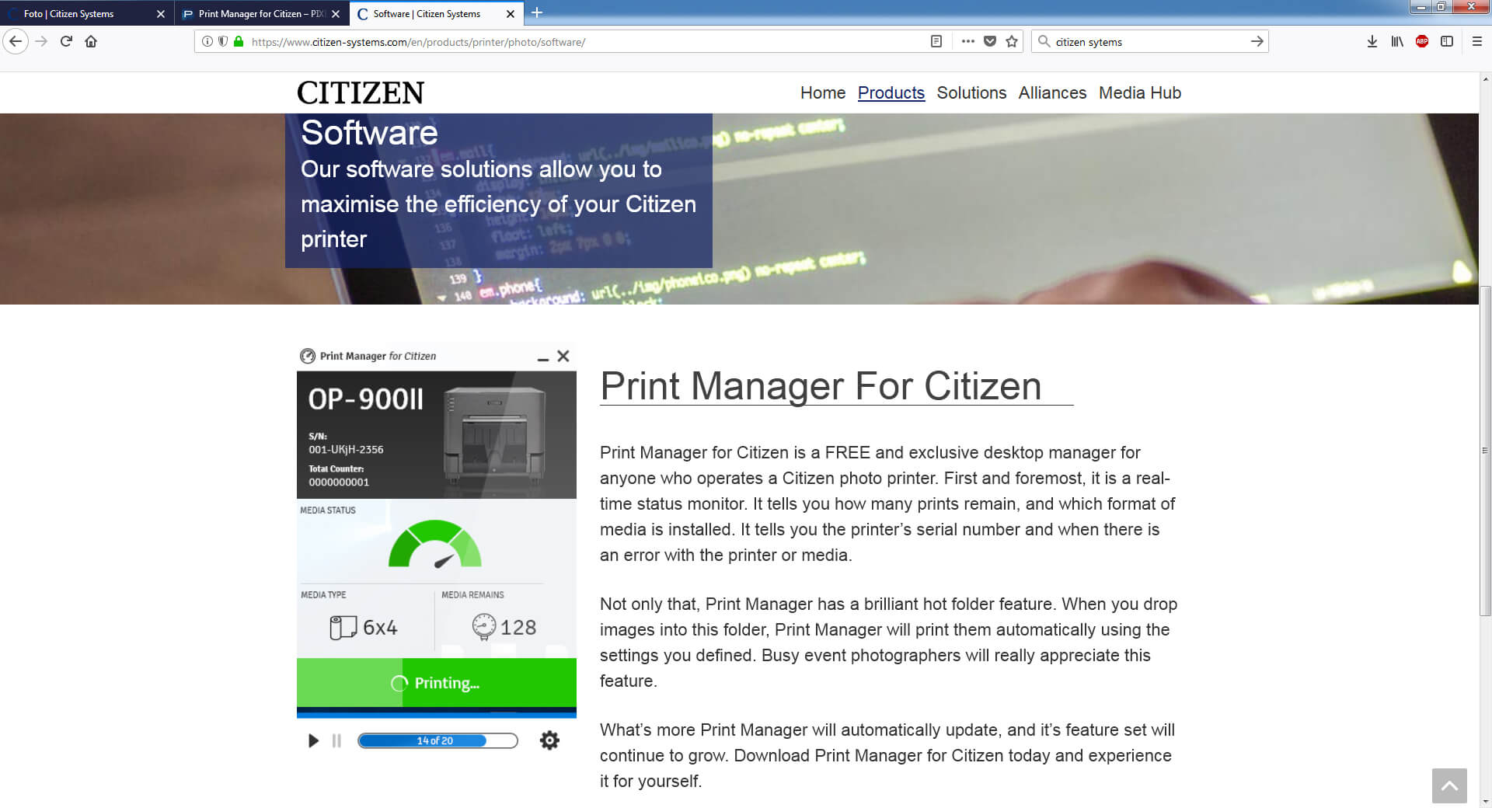Close the Foto | Citizen Systems tab
The image size is (1492, 808).
pos(161,14)
